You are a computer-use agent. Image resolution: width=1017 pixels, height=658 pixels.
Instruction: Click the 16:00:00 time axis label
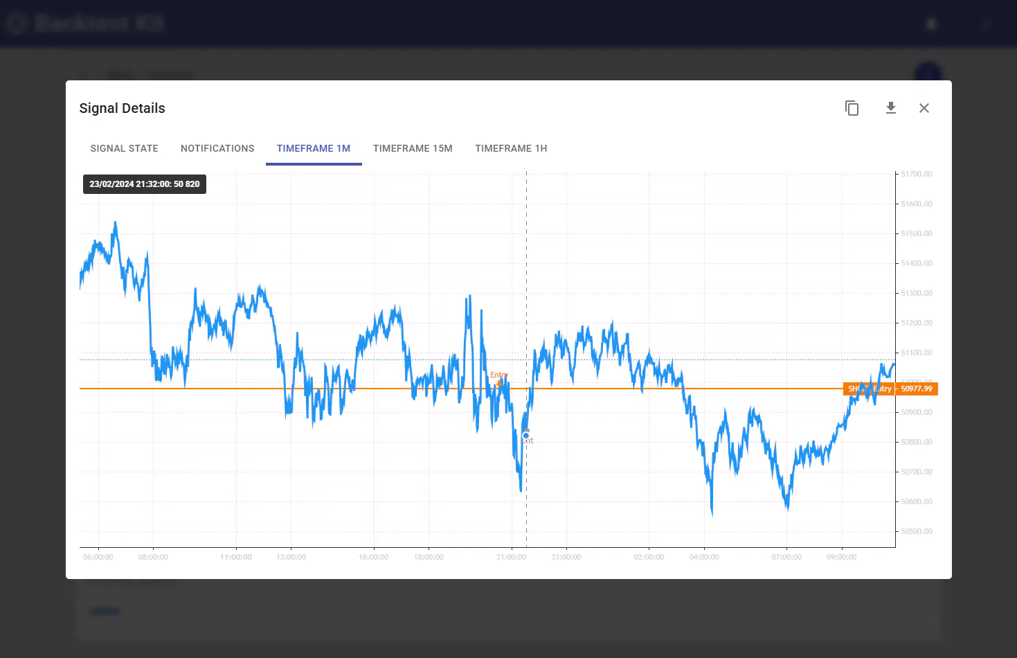coord(374,557)
